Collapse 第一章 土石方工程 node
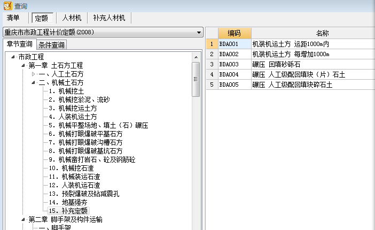Image resolution: width=375 pixels, height=230 pixels. point(23,65)
